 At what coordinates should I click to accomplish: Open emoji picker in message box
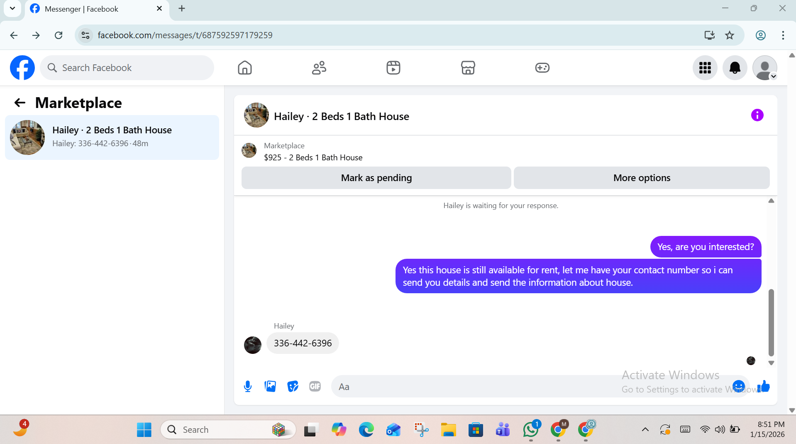(738, 386)
